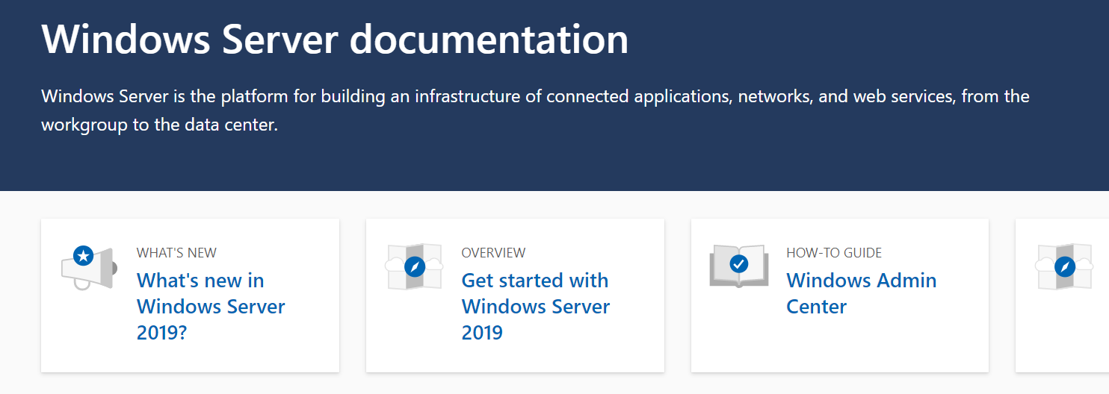
Task: Open "What's new in Windows Server 2019?" link
Action: click(211, 306)
